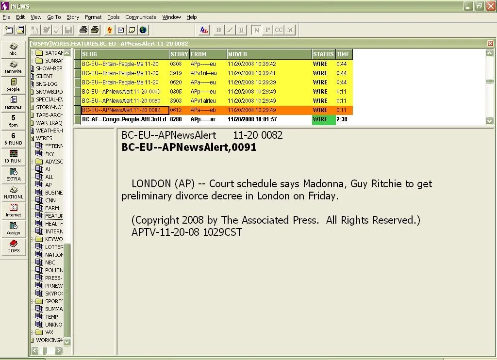Image resolution: width=497 pixels, height=360 pixels.
Task: Toggle the M machine control mode
Action: (290, 30)
